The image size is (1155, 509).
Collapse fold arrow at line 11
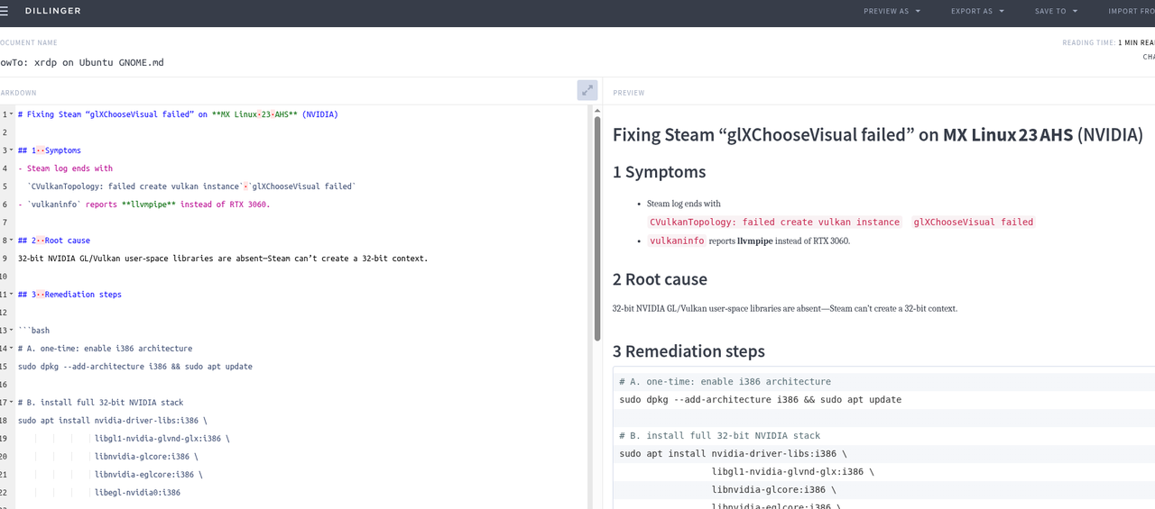click(12, 295)
